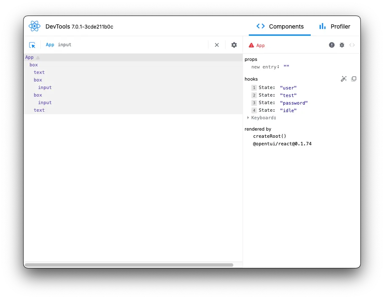Clear the search with the X icon

217,45
